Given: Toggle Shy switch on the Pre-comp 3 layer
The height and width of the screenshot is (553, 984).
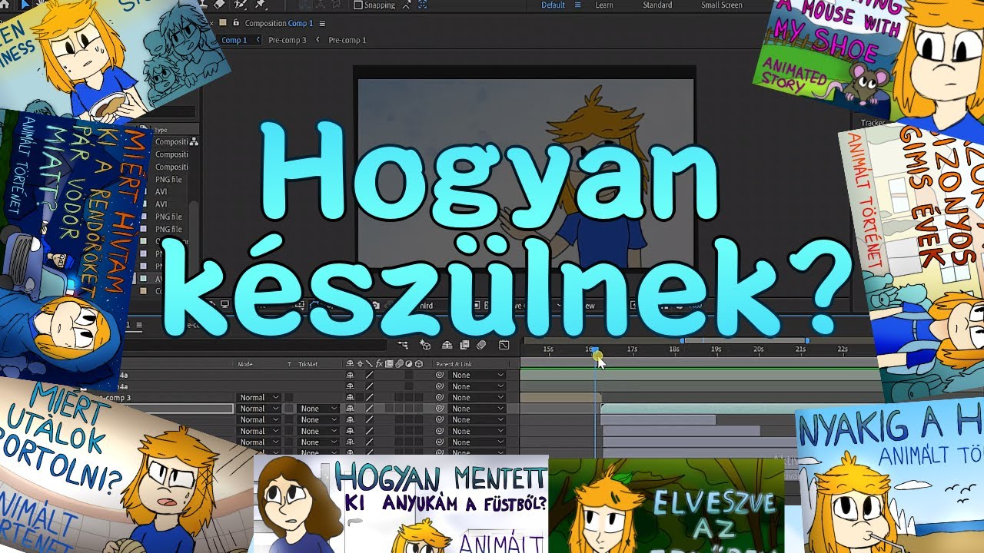Looking at the screenshot, I should point(351,398).
